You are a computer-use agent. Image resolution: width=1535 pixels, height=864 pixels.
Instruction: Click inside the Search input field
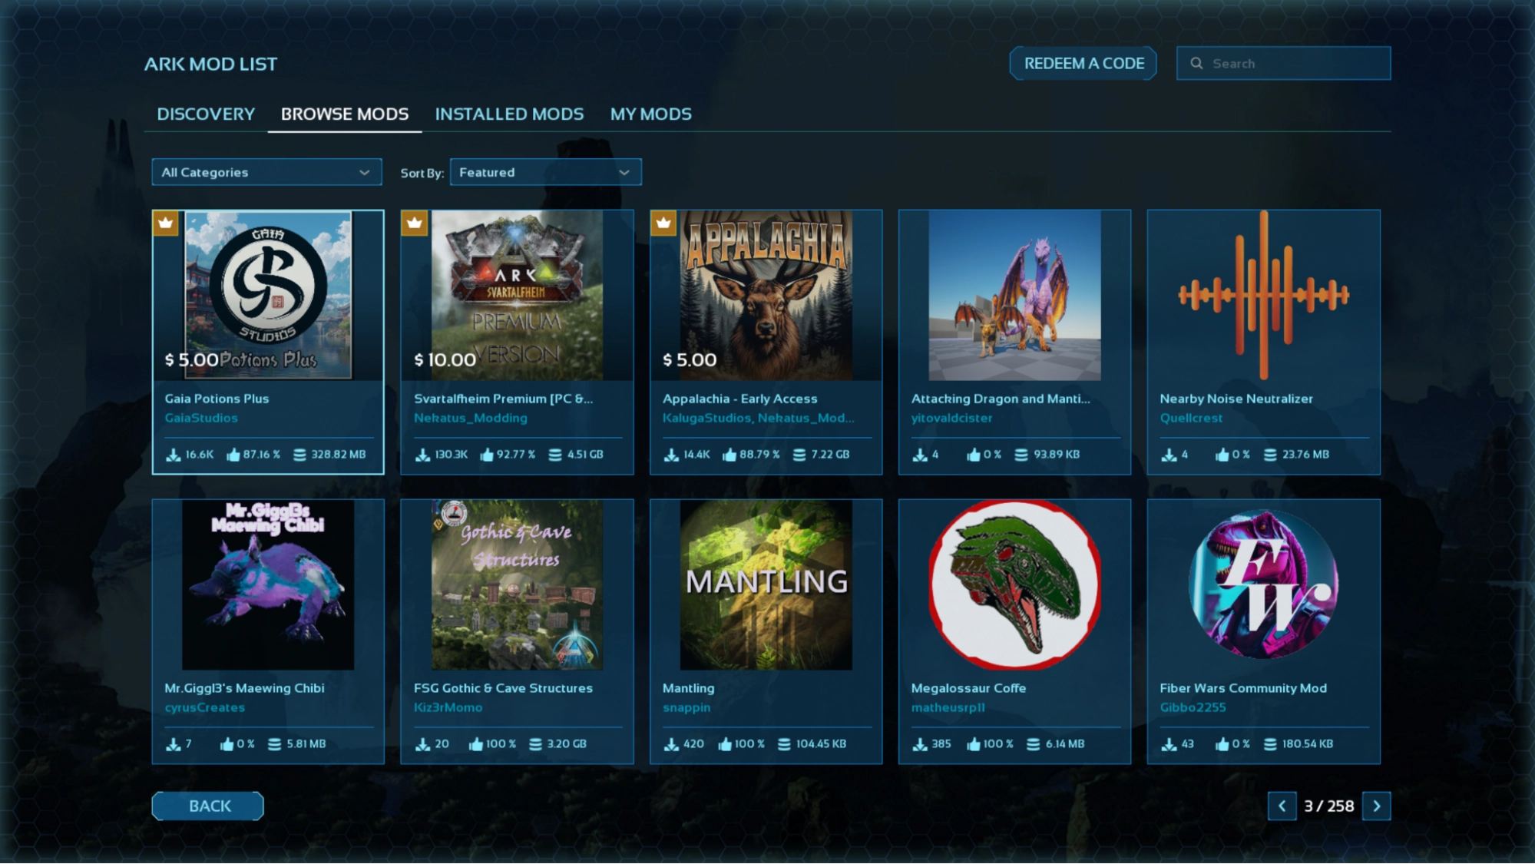pos(1298,64)
